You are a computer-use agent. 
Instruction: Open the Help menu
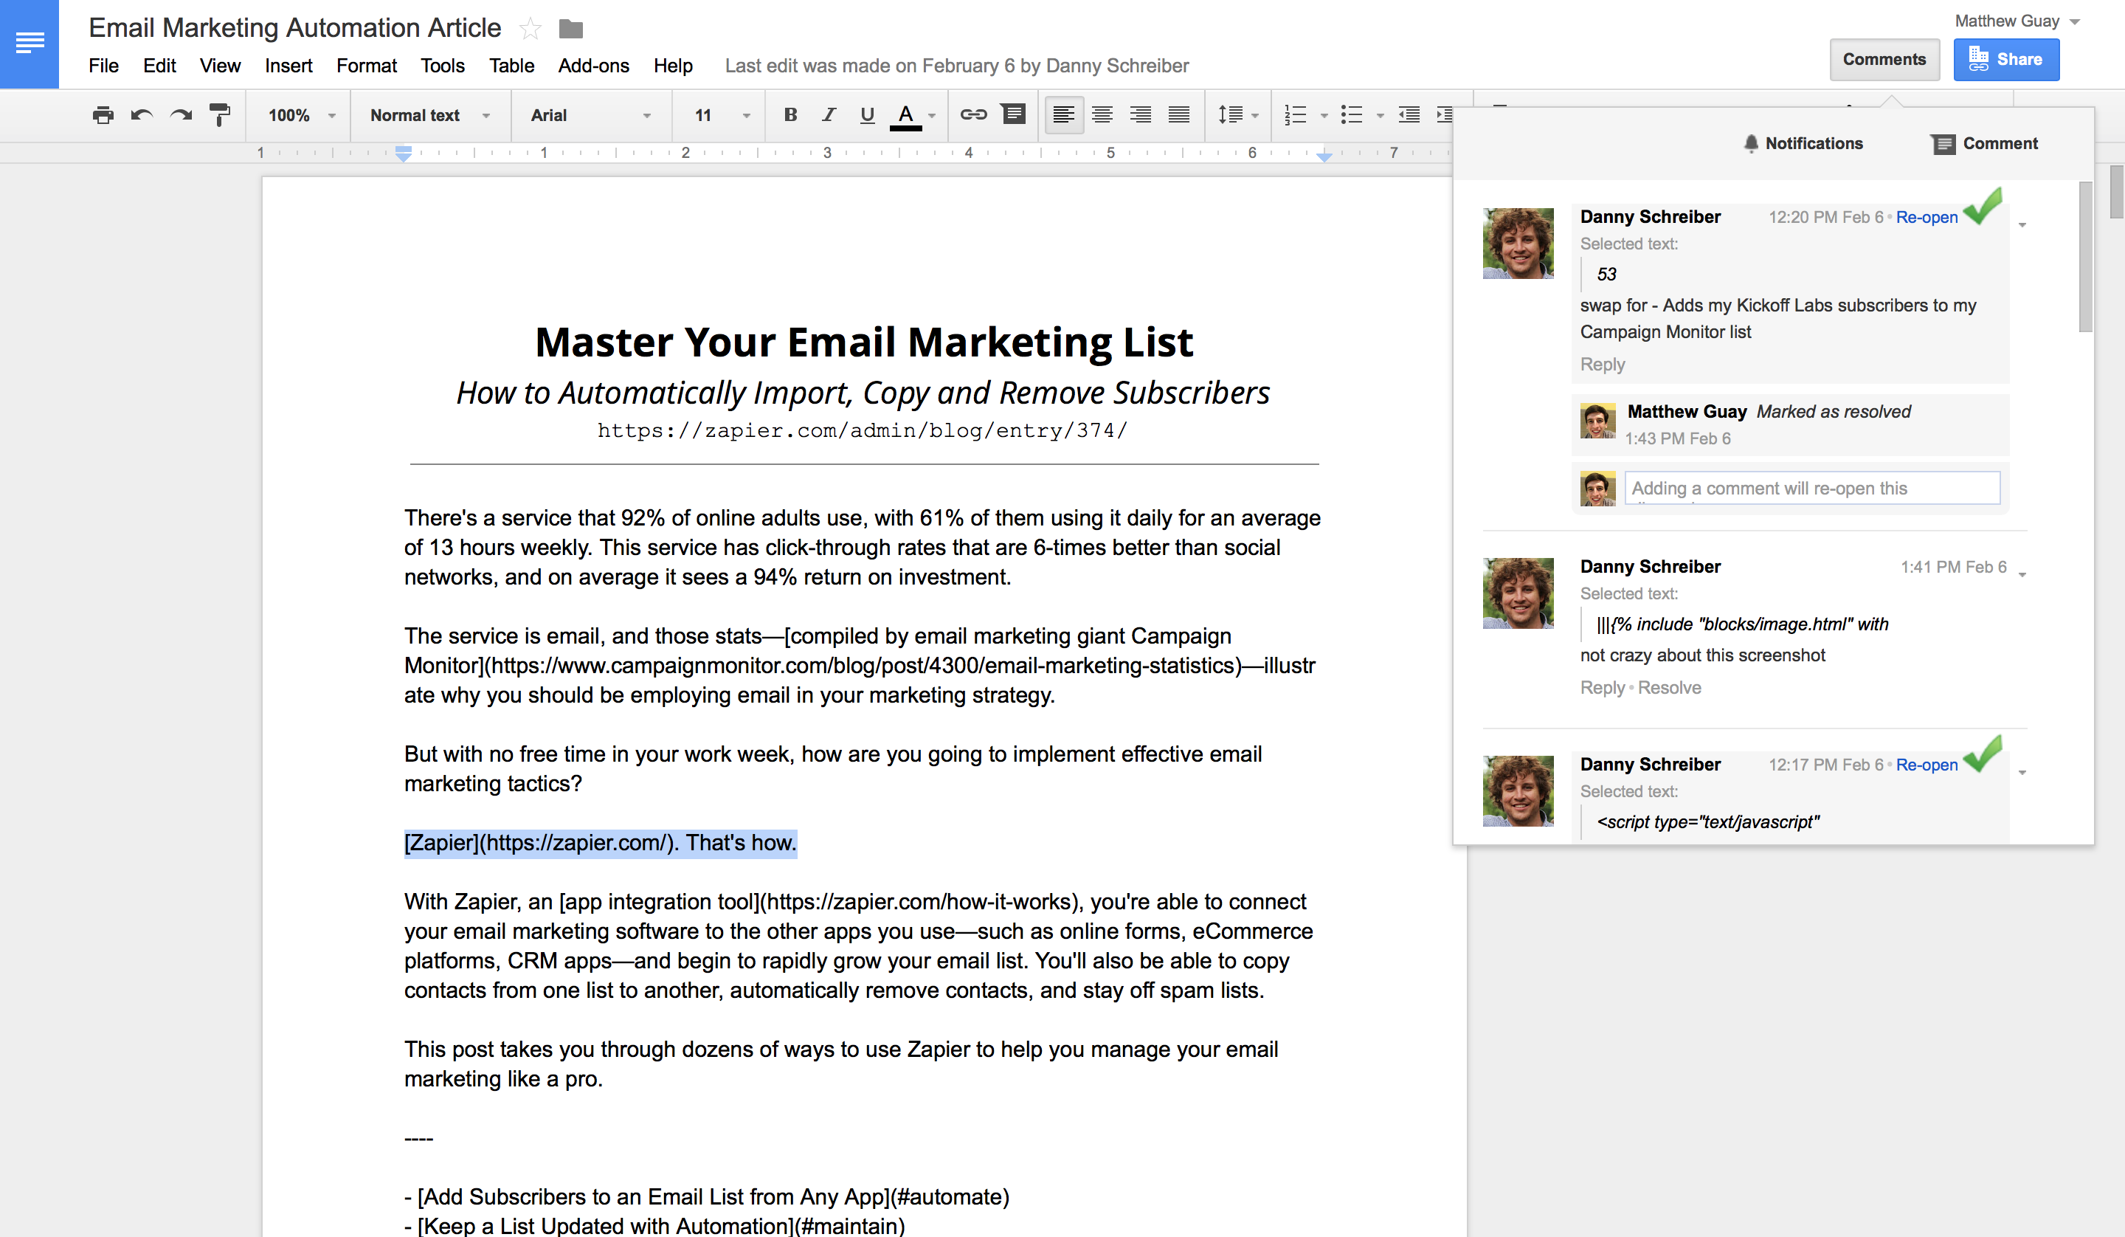coord(673,66)
